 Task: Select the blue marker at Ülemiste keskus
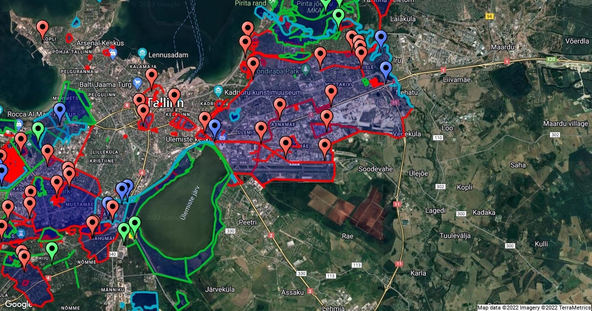coord(214,128)
